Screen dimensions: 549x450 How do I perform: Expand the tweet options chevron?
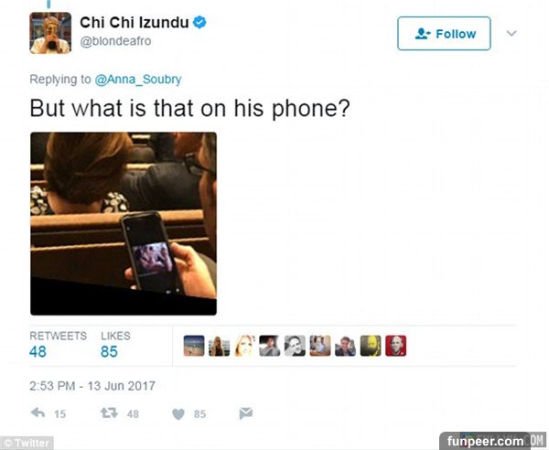click(511, 33)
